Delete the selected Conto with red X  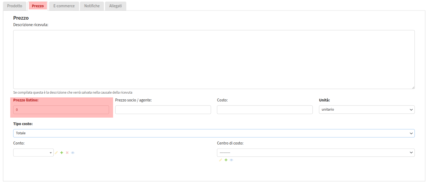(x=67, y=153)
